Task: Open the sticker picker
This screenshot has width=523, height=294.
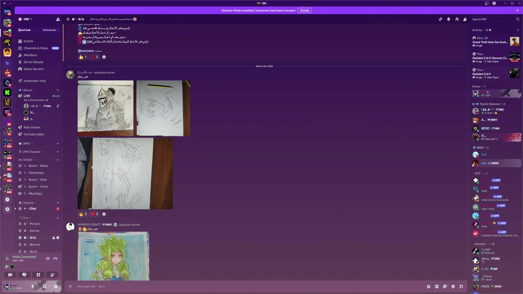Action: coord(445,286)
